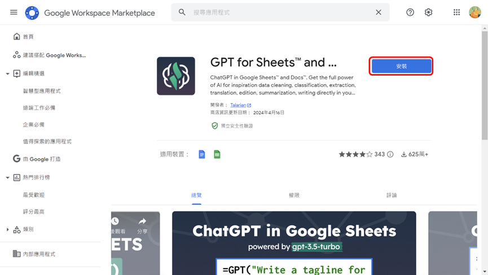Switch to the 評論 tab
This screenshot has height=275, width=488.
[x=392, y=195]
